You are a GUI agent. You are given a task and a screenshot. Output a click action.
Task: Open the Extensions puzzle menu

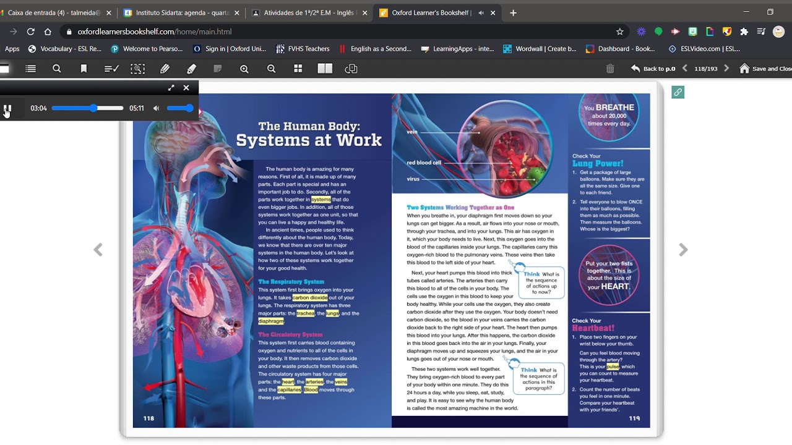click(x=744, y=32)
